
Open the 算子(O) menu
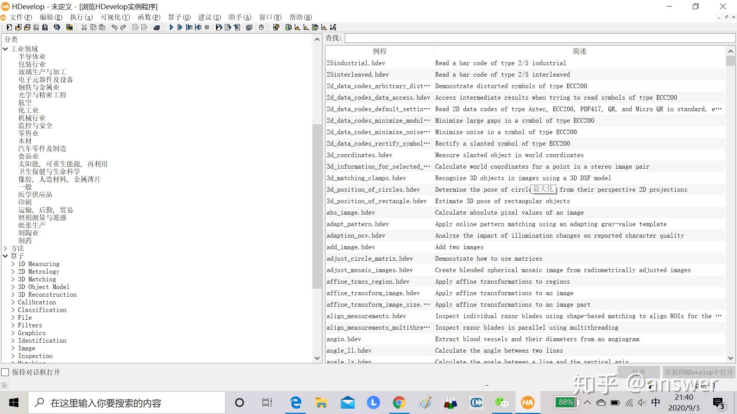(x=179, y=17)
